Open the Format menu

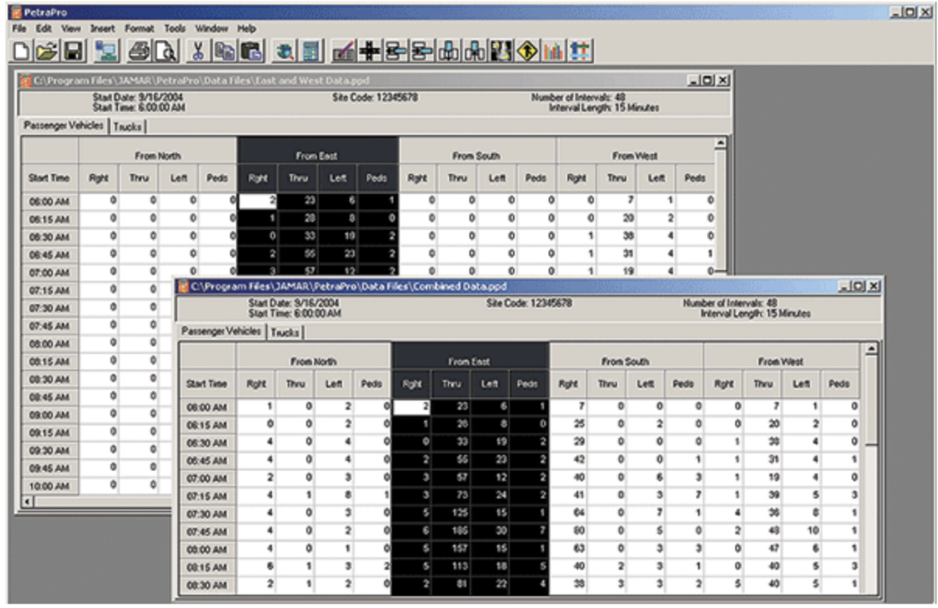(139, 28)
